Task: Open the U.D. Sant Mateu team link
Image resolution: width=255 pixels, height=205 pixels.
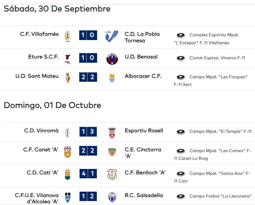Action: pos(37,76)
